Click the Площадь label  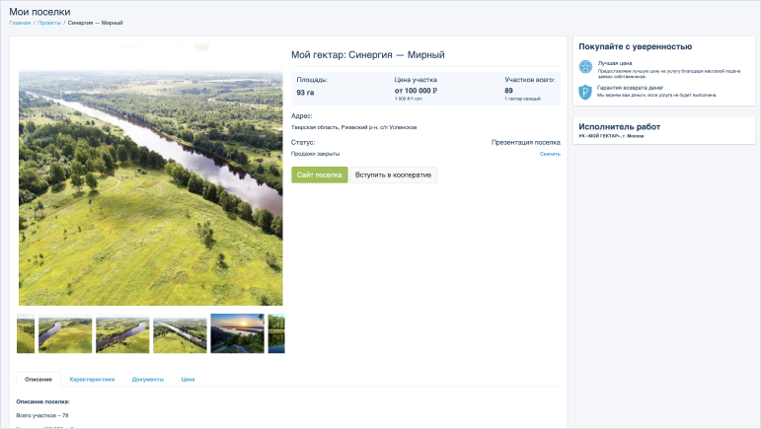click(312, 80)
